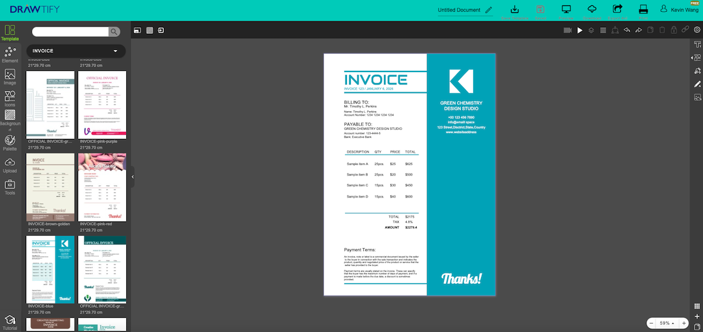Click the DRAWTIFY logo
This screenshot has width=703, height=332.
point(34,9)
